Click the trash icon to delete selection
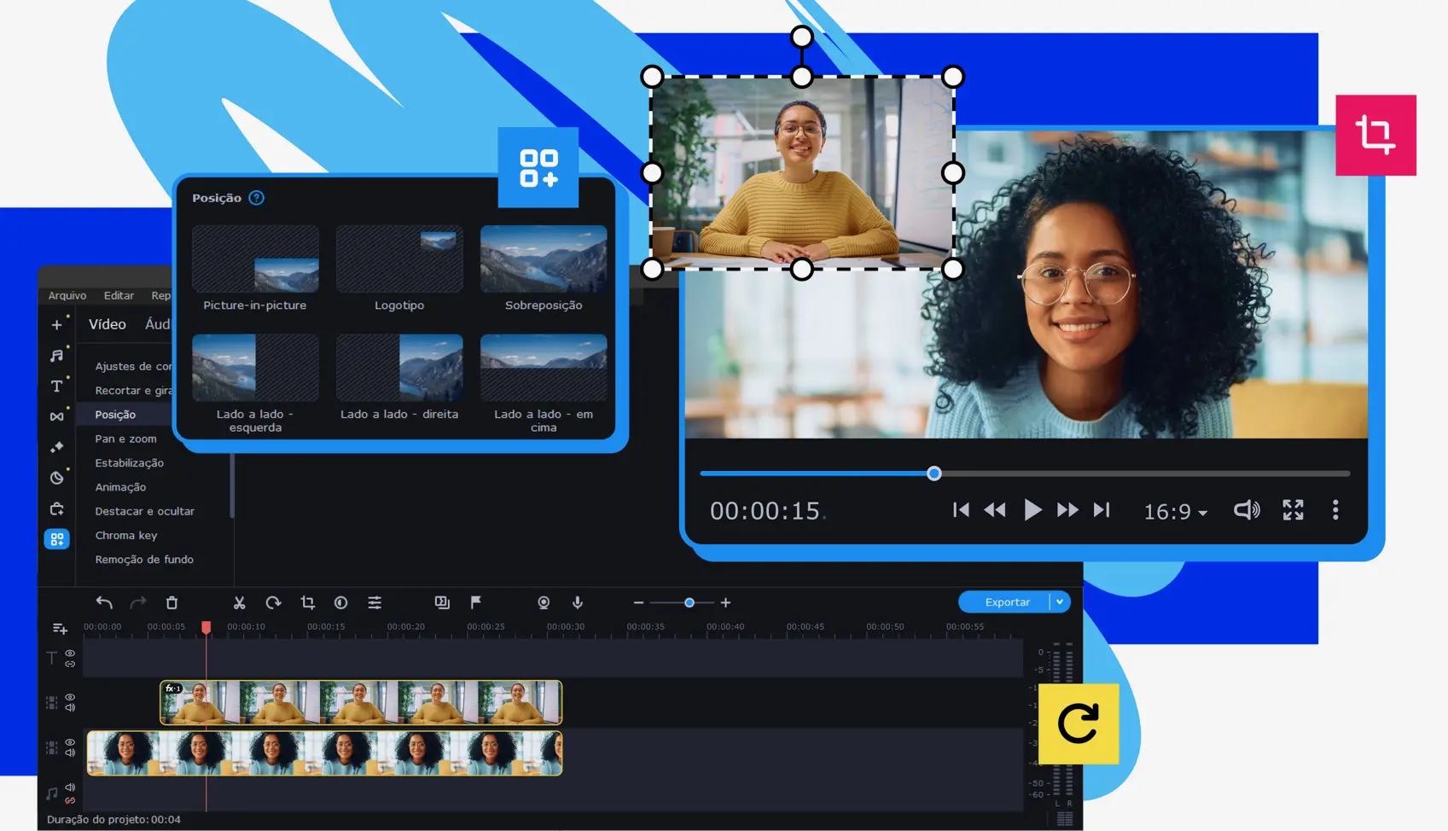 172,602
